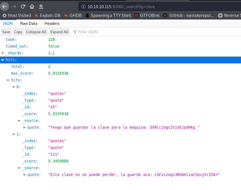Open the Reverse bookmark label

tap(232, 15)
